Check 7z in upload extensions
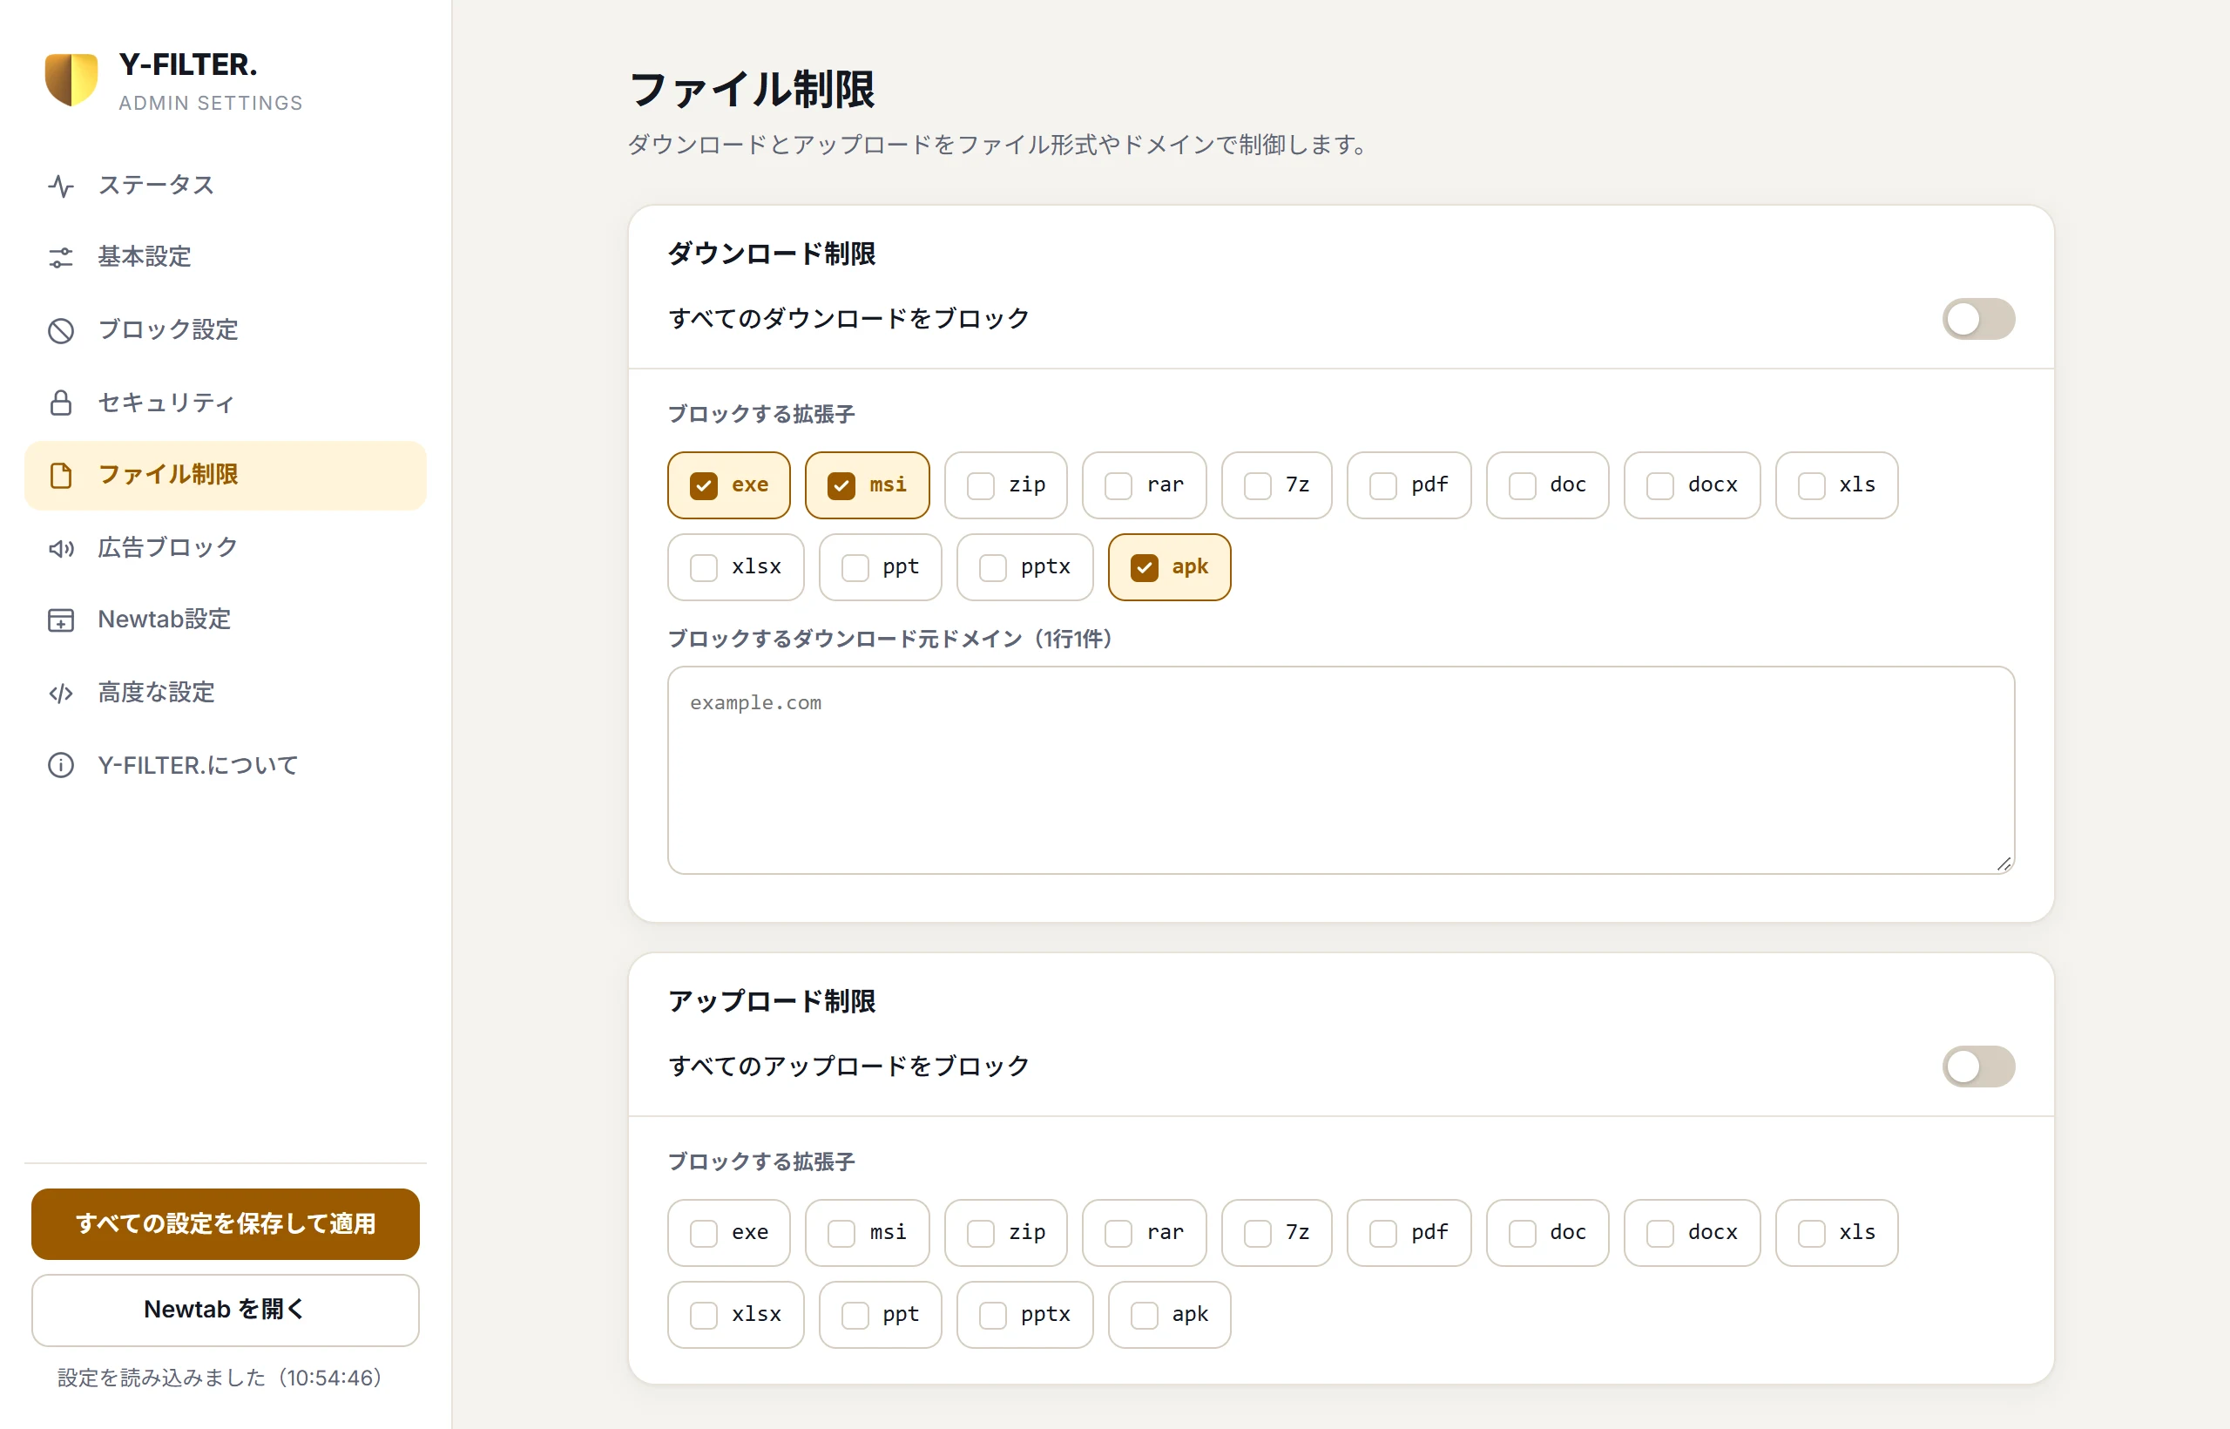The image size is (2230, 1429). click(1276, 1233)
